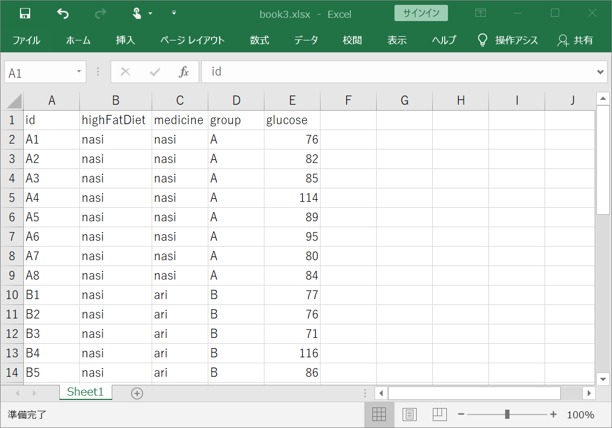This screenshot has width=612, height=428.
Task: Open the Name Box dropdown arrow
Action: [79, 72]
